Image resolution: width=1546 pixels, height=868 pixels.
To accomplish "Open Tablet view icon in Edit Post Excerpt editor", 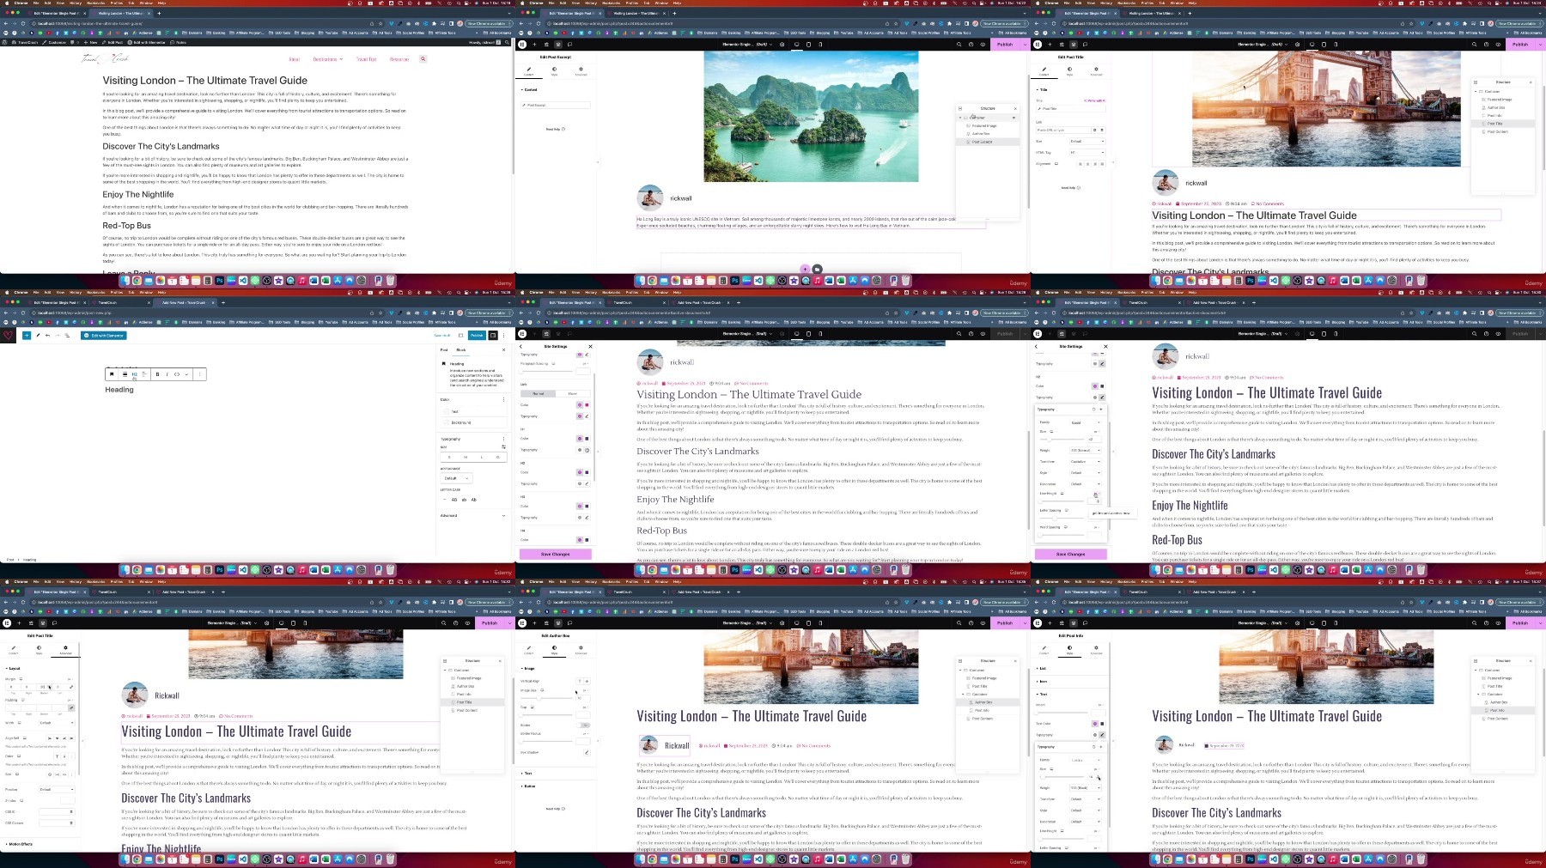I will (809, 44).
